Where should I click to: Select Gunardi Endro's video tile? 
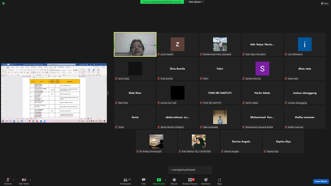(x=135, y=44)
